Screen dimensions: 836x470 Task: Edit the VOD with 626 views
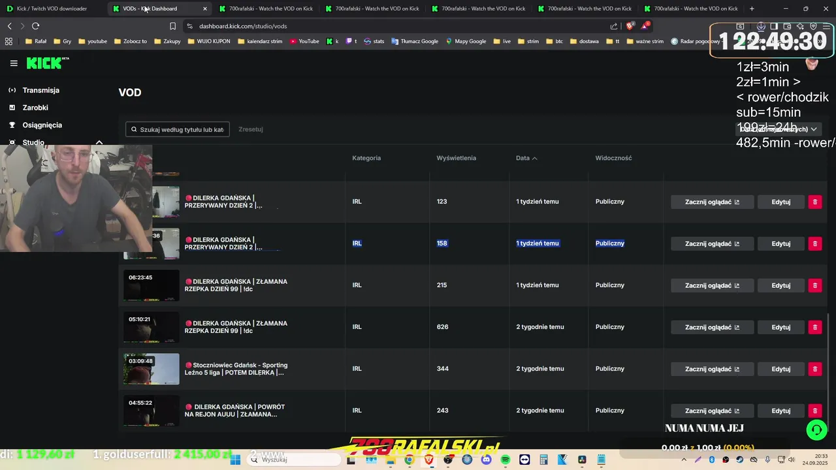point(780,327)
